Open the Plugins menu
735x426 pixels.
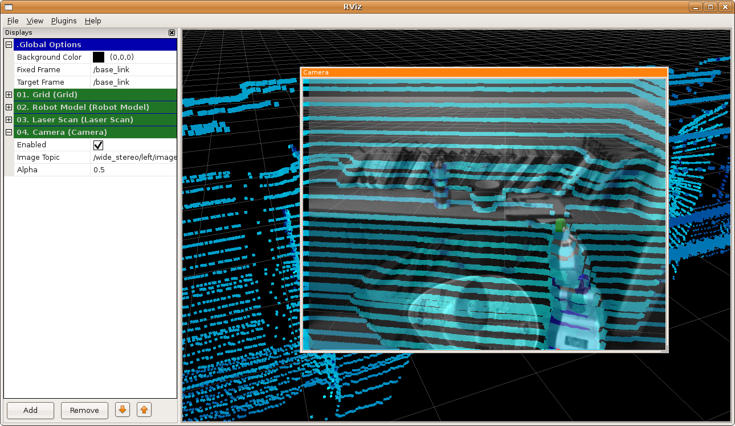click(x=64, y=21)
